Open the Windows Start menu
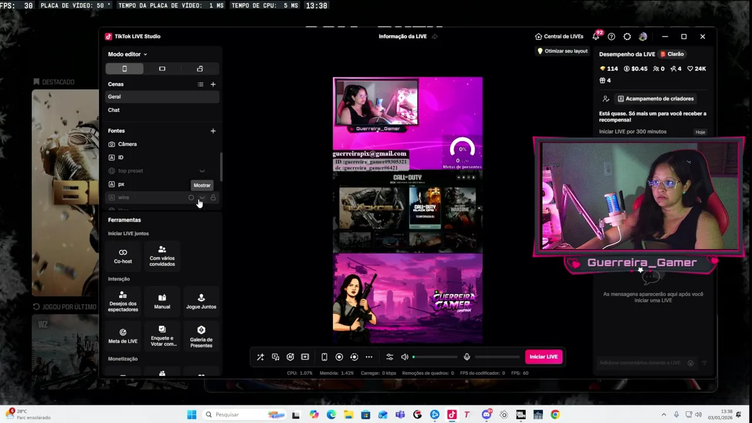Screen dimensions: 752x423 click(x=192, y=415)
